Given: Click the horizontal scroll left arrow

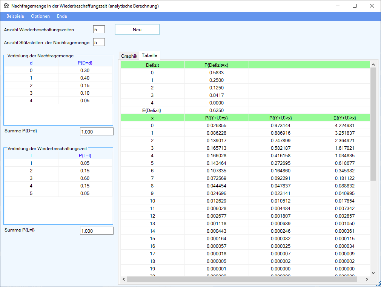Looking at the screenshot, I should pos(124,279).
